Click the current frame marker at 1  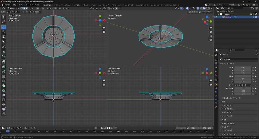coord(8,131)
